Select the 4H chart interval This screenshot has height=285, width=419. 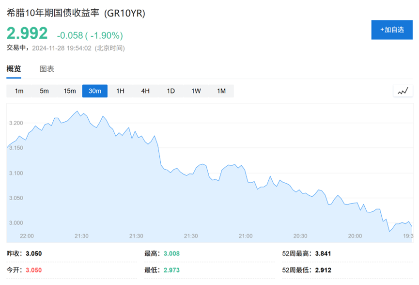point(145,91)
